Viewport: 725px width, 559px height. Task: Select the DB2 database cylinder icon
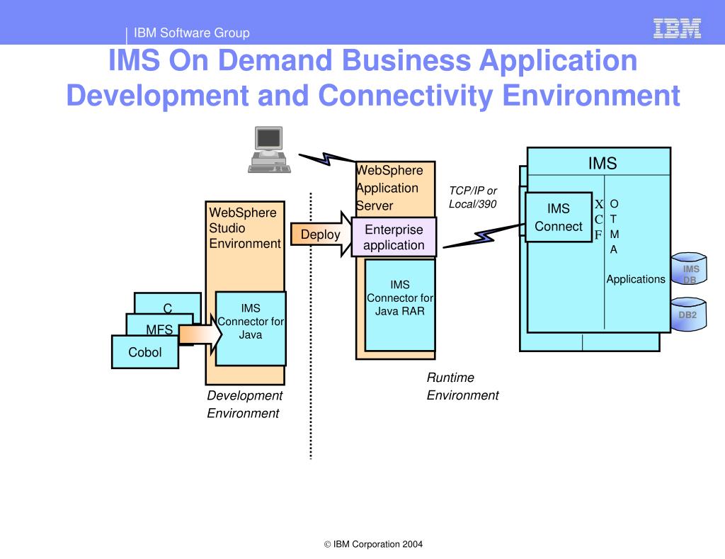[689, 314]
